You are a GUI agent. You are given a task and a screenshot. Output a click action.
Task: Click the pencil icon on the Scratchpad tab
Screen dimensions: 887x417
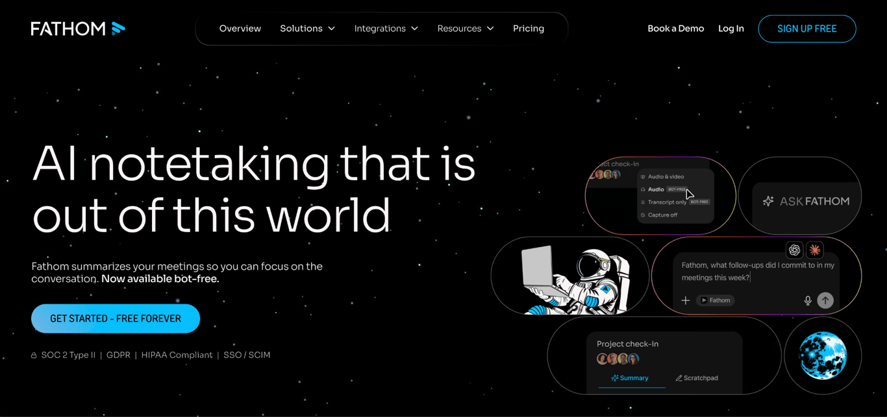click(x=679, y=378)
